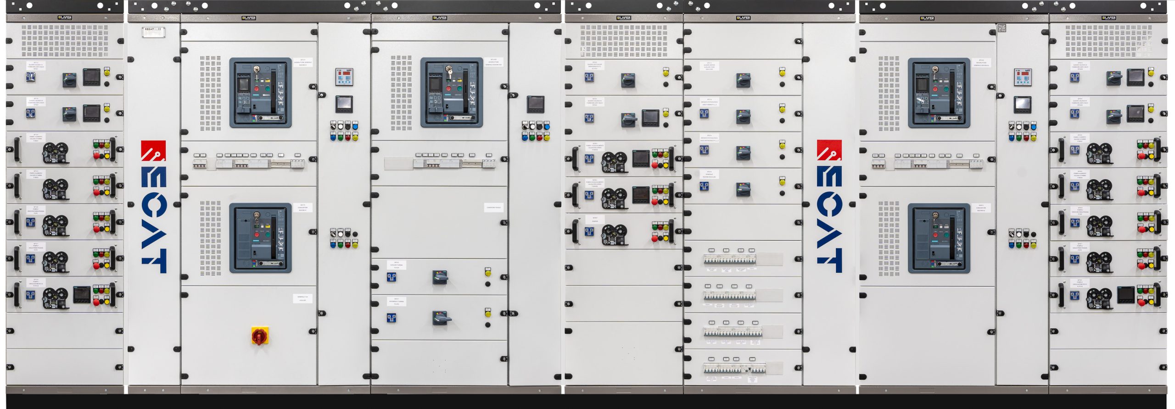Turn the second rotary switch in the four-rotary-switch cabinet
The width and height of the screenshot is (1175, 409).
(x=743, y=116)
